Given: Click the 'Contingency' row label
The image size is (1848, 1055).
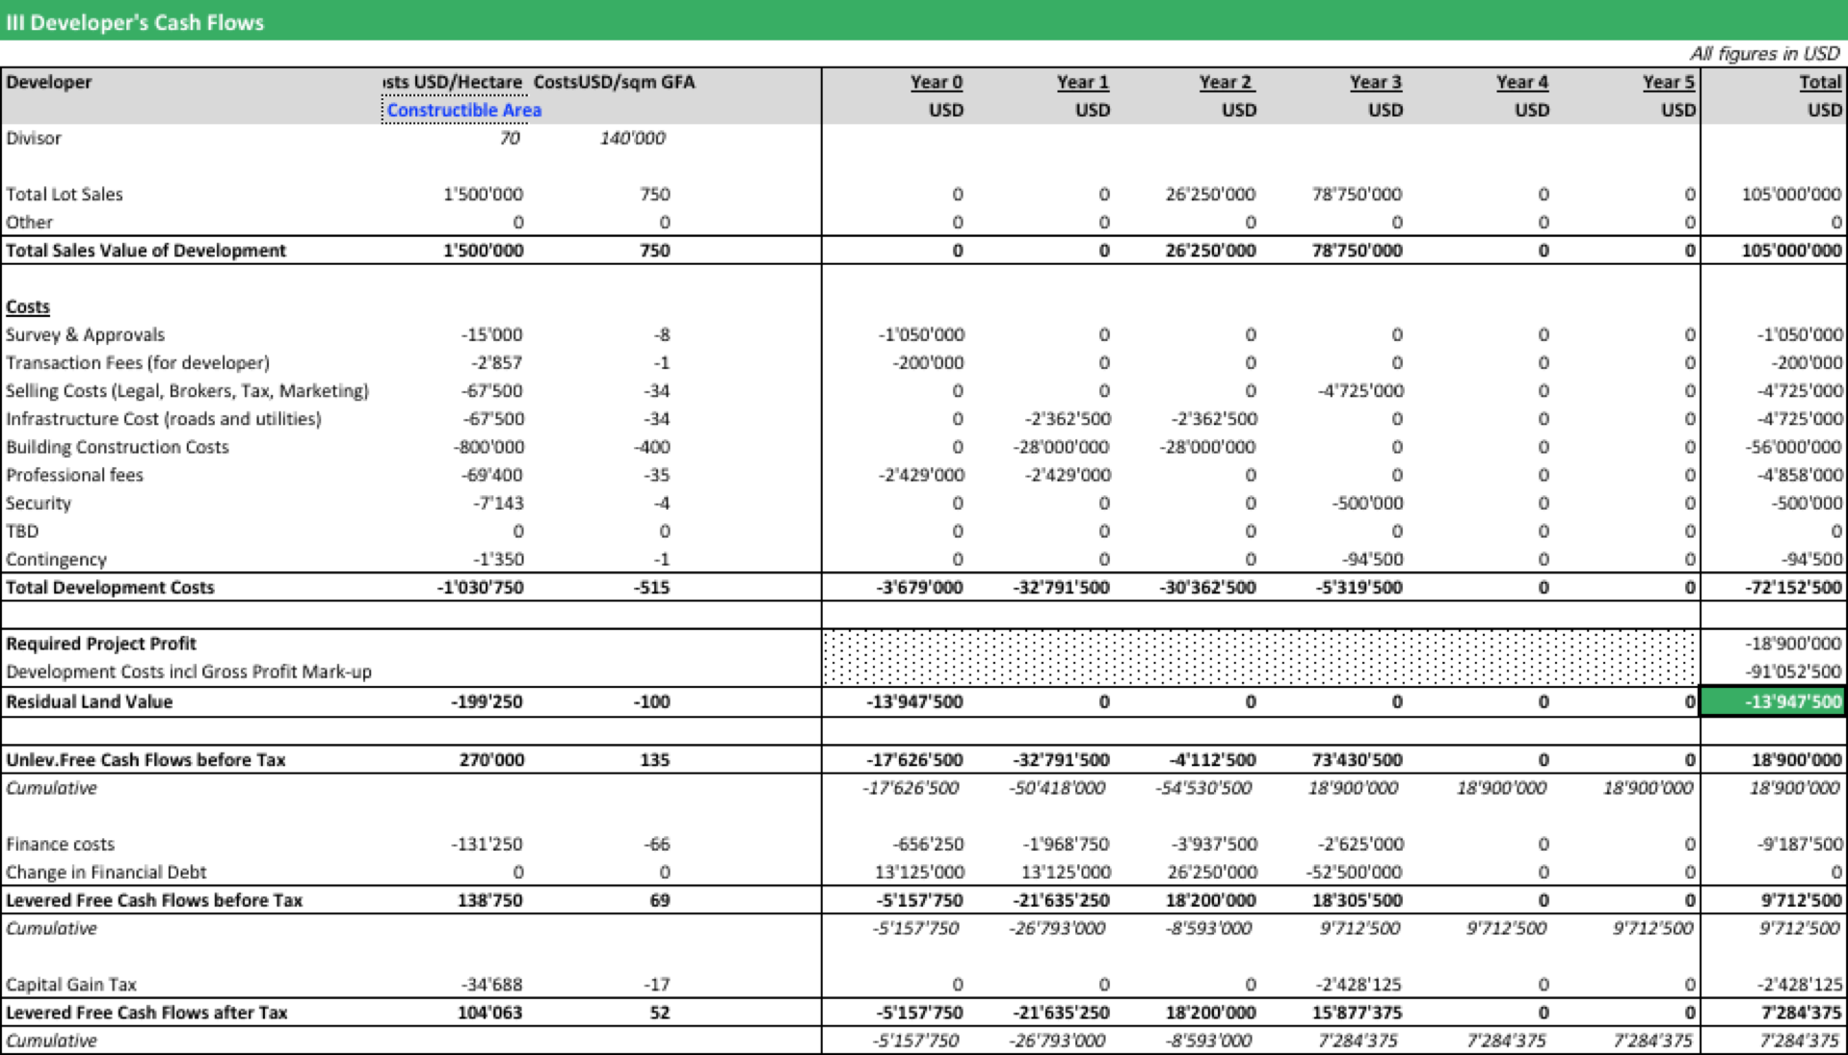Looking at the screenshot, I should coord(56,559).
